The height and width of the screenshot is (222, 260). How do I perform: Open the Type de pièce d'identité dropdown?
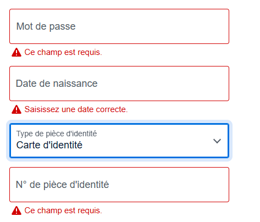pos(119,141)
